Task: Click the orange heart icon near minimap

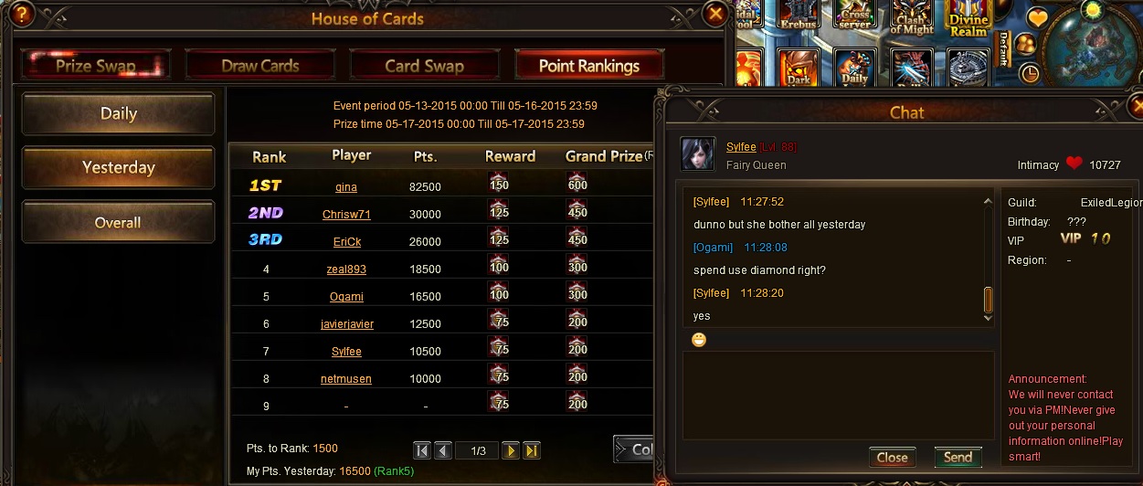Action: 1037,18
